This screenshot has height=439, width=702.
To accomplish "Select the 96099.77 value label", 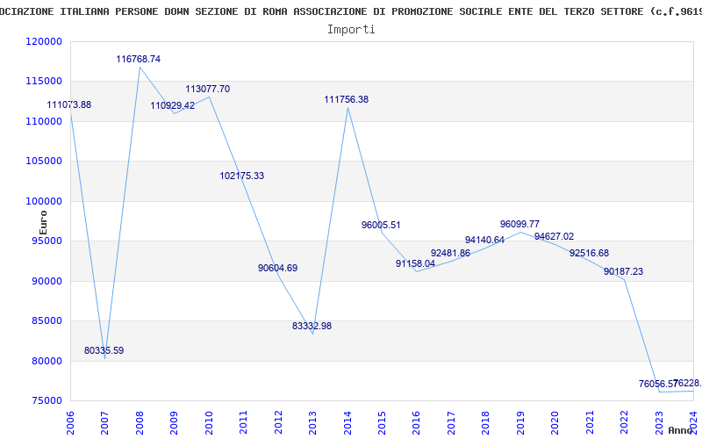I will (519, 224).
